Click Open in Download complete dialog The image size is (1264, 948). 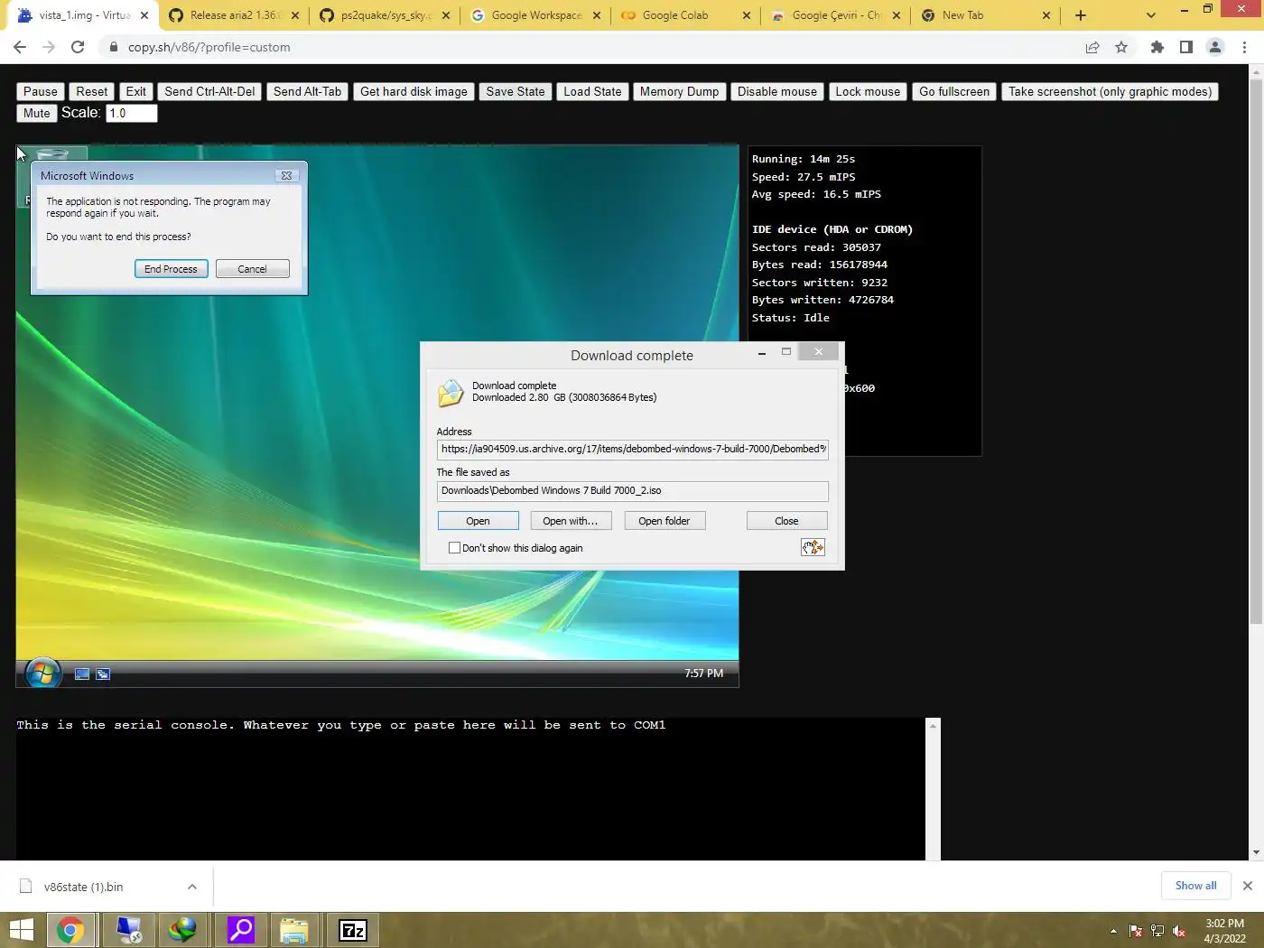(478, 521)
